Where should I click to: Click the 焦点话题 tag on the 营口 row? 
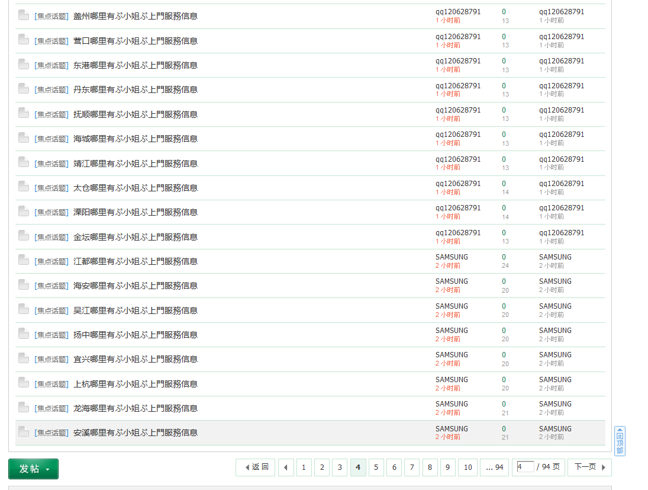click(x=51, y=41)
